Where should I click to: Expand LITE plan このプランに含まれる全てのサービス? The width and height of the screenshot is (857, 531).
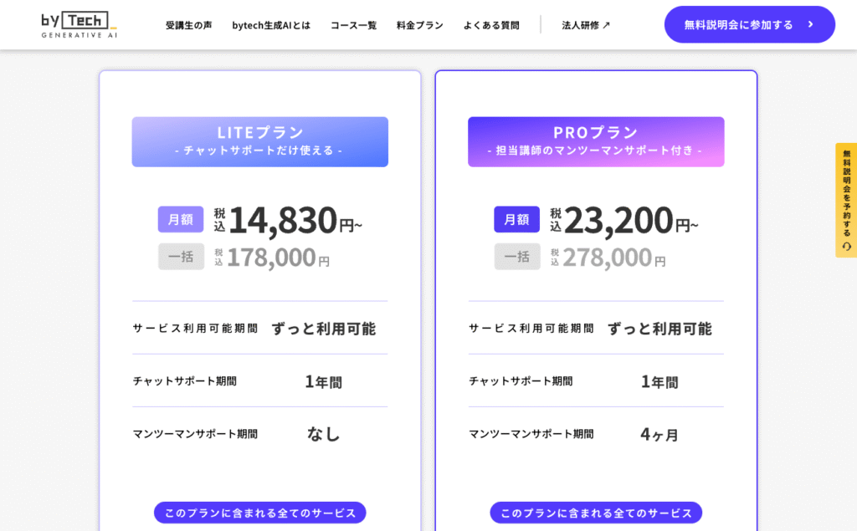(x=260, y=513)
